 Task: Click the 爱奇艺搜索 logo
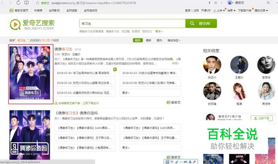pyautogui.click(x=32, y=25)
